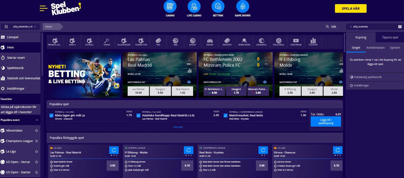Screen dimensions: 404x178
Task: Switch to the Kupong tab
Action: pyautogui.click(x=361, y=37)
